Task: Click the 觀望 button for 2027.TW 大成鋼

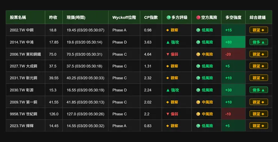Action: 259,66
